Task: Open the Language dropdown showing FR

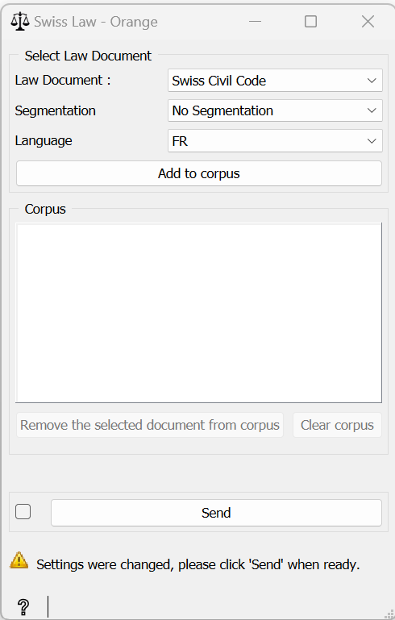Action: [275, 141]
